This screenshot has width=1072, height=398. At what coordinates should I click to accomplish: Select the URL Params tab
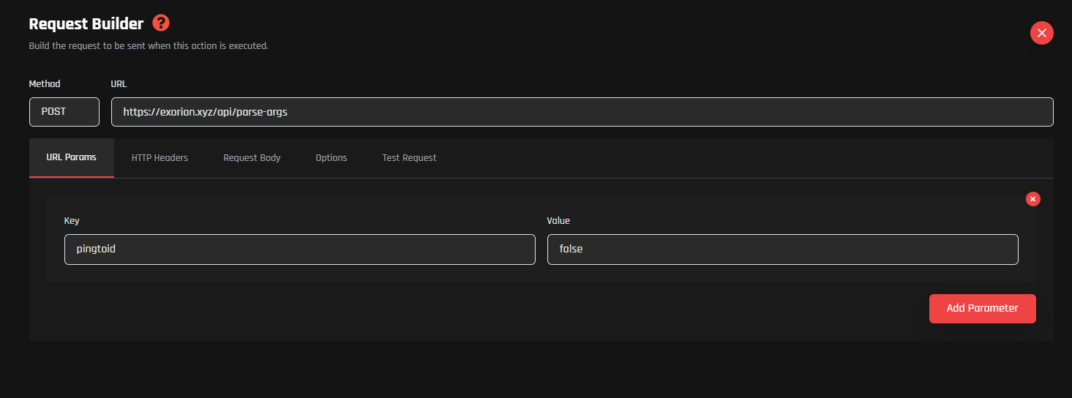click(71, 157)
